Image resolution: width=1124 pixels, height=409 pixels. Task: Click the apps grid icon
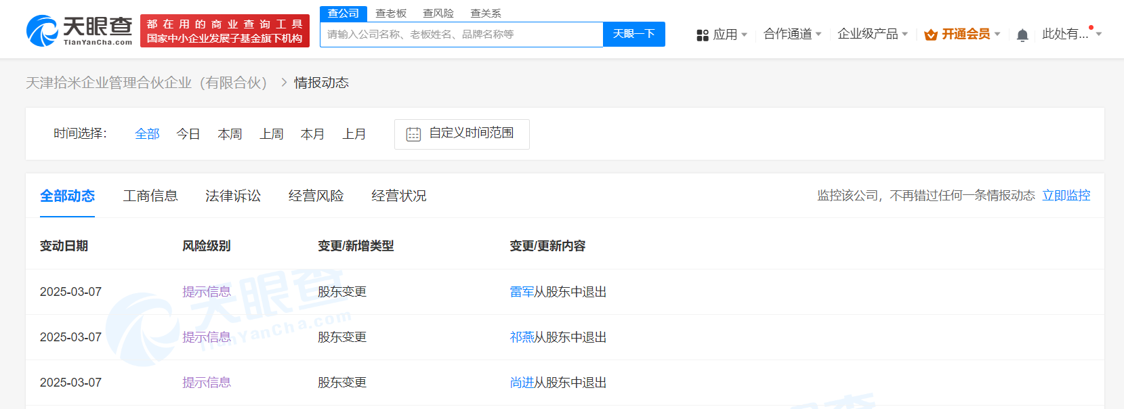702,35
